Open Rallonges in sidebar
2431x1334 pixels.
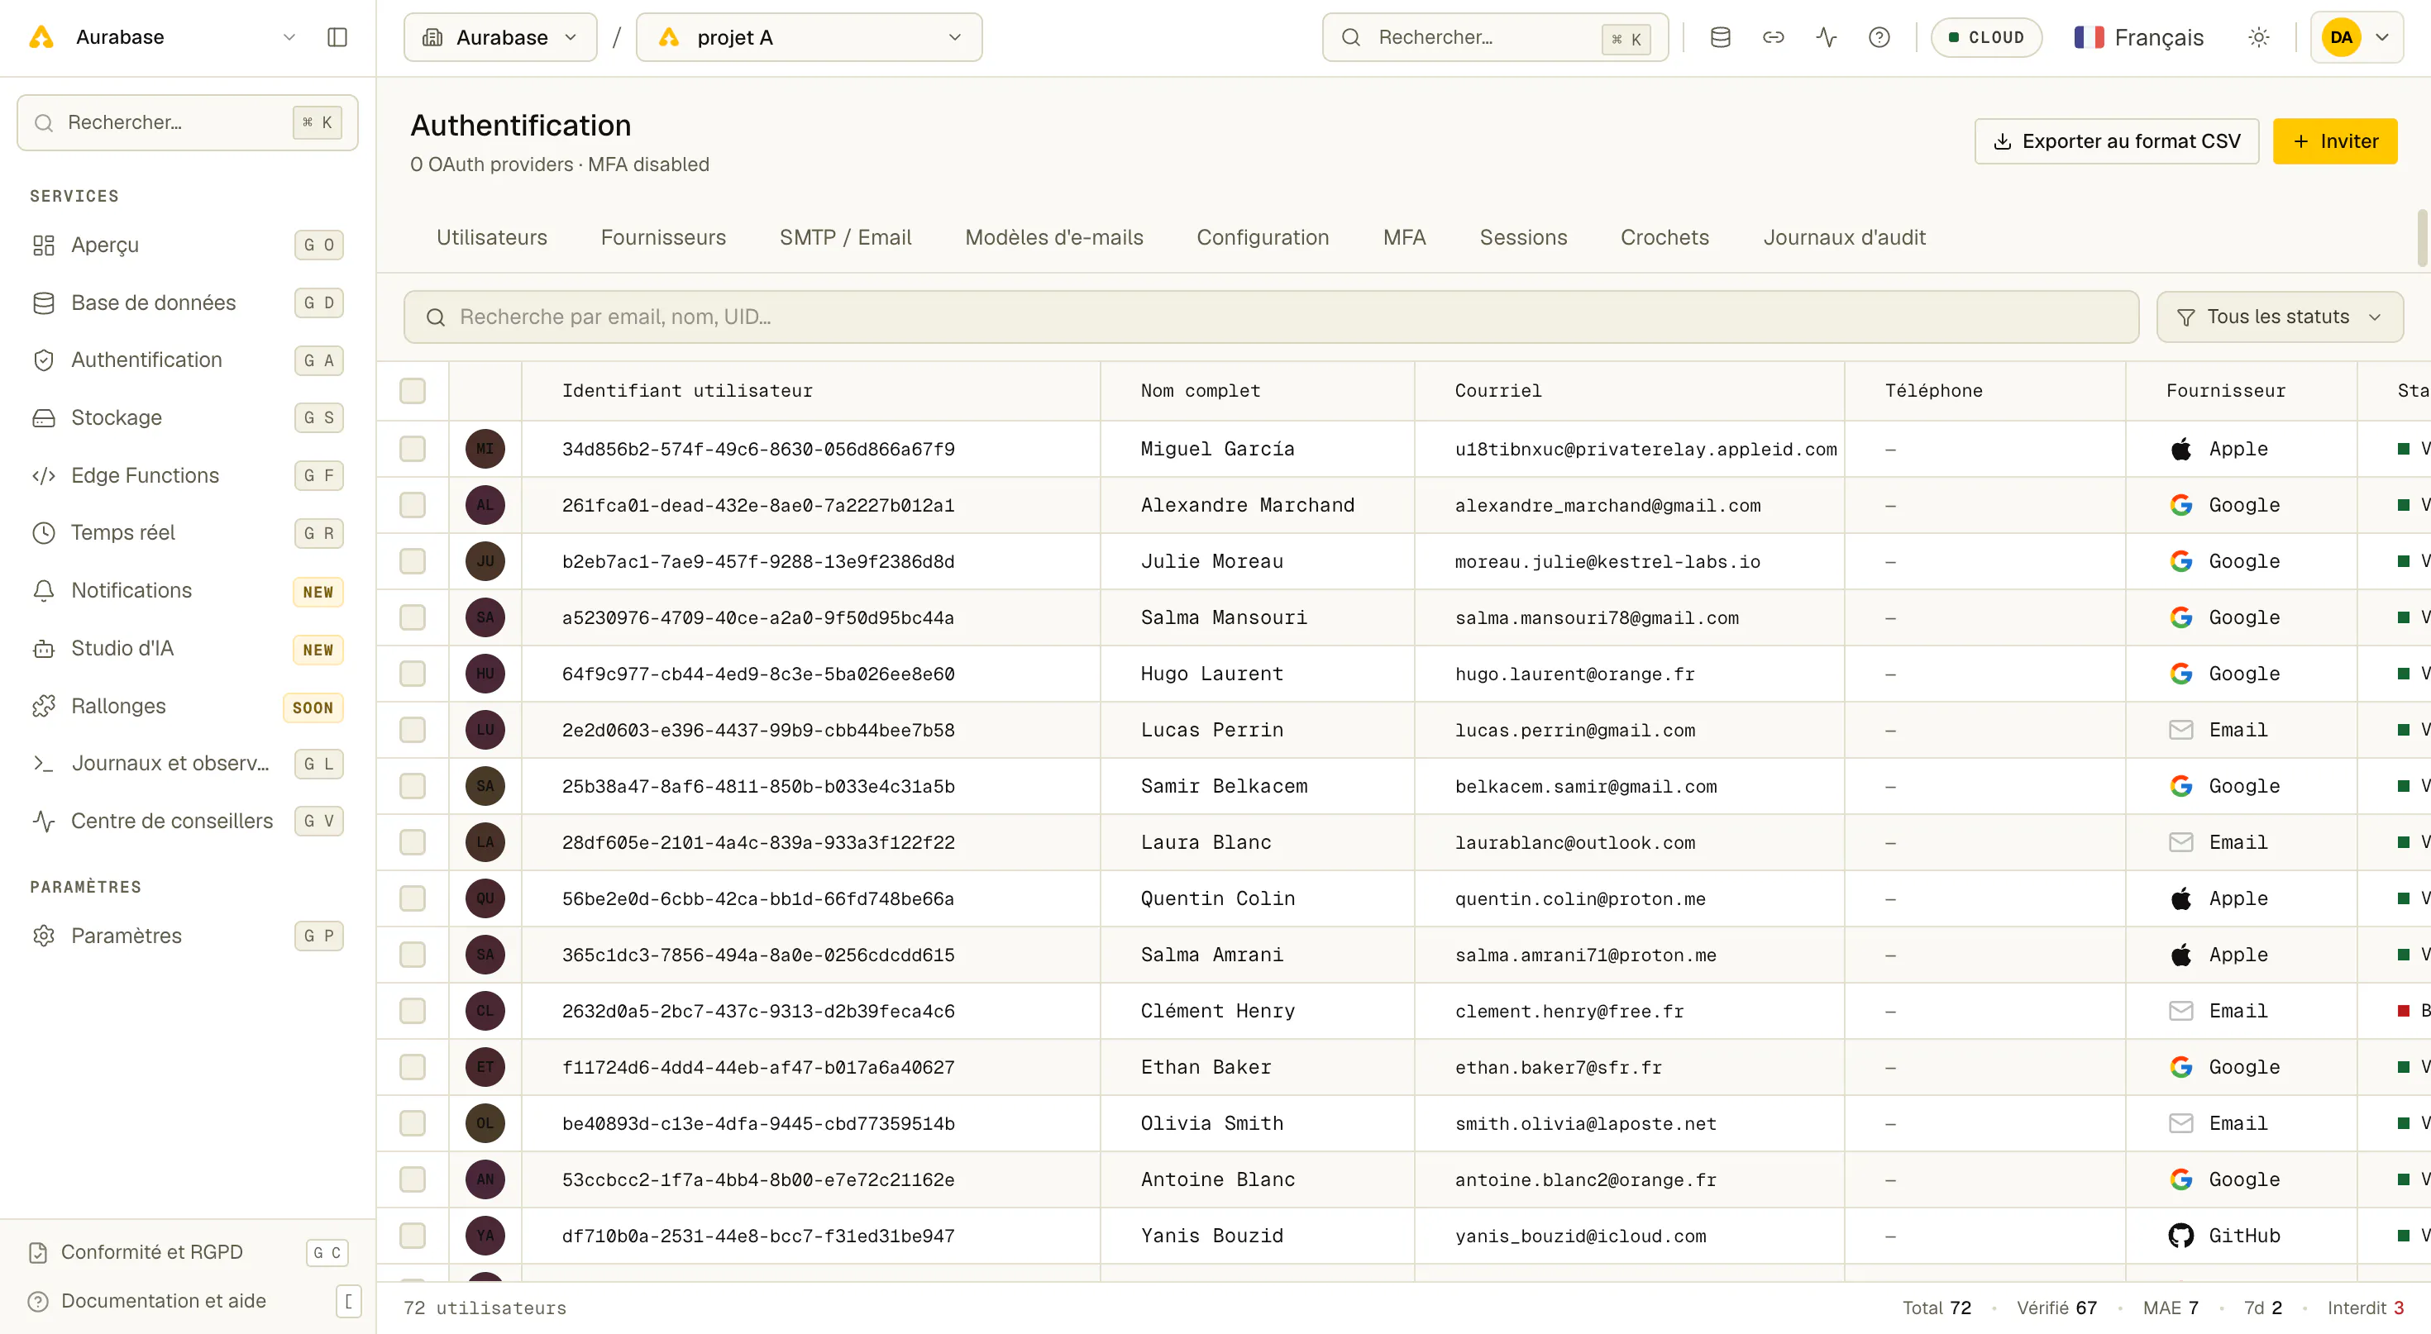click(187, 707)
